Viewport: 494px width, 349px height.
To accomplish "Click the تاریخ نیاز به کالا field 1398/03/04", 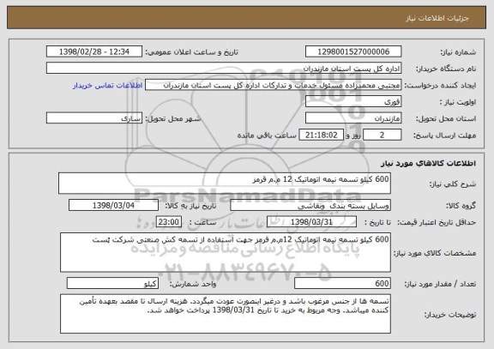I will tap(113, 205).
